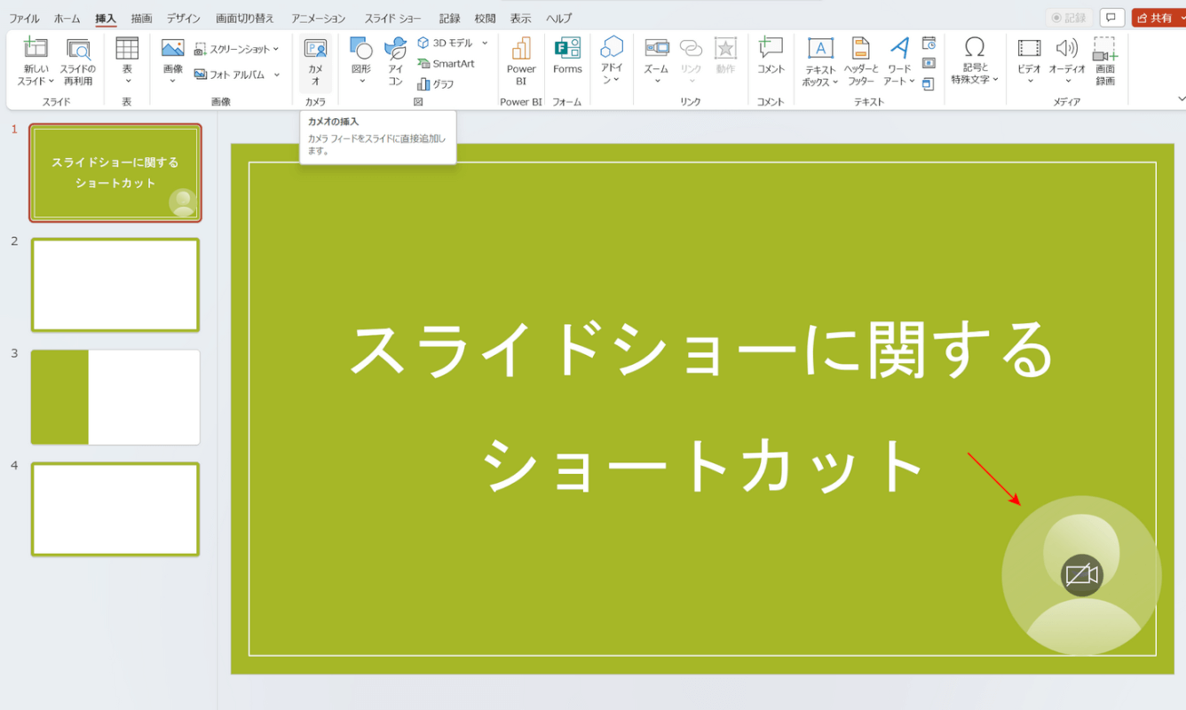
Task: Click the Forms icon
Action: point(567,48)
